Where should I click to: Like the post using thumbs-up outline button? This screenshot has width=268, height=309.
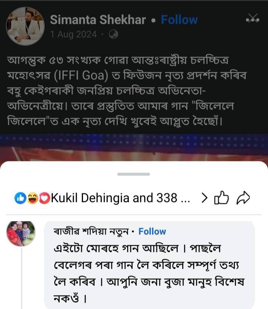click(x=221, y=198)
